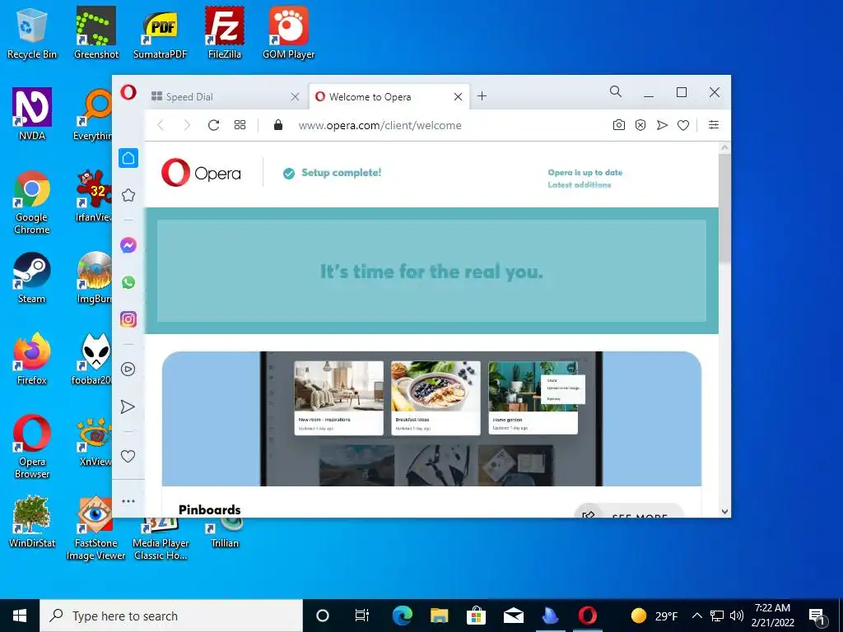Click the Pinboards heading
This screenshot has height=632, width=843.
(x=210, y=509)
